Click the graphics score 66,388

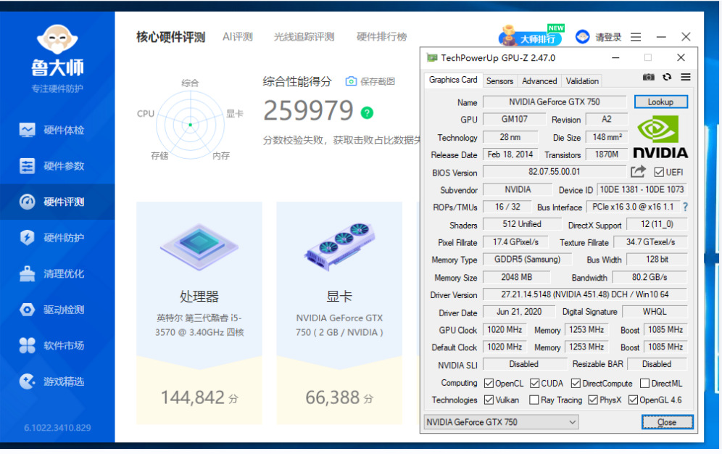(333, 398)
